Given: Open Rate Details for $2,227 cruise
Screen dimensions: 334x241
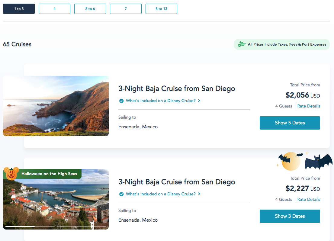Looking at the screenshot, I should coord(309,199).
